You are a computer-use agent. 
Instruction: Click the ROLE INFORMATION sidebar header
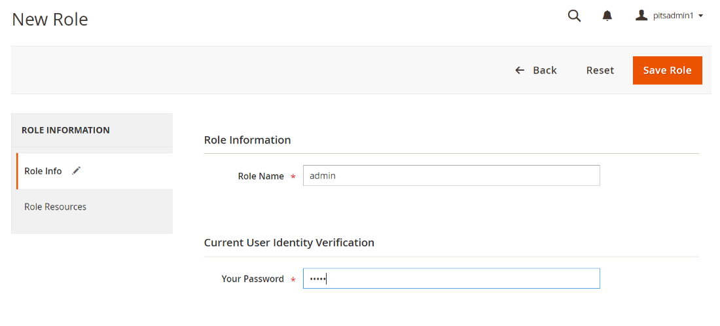[x=65, y=130]
